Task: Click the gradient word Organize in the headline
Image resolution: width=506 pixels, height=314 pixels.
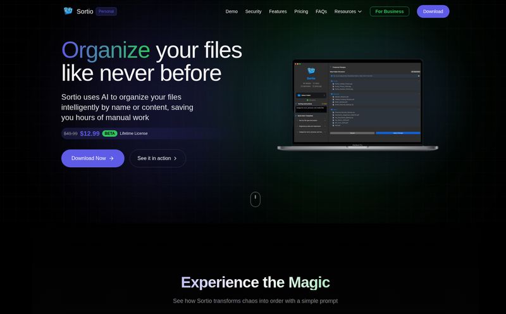Action: pos(106,50)
